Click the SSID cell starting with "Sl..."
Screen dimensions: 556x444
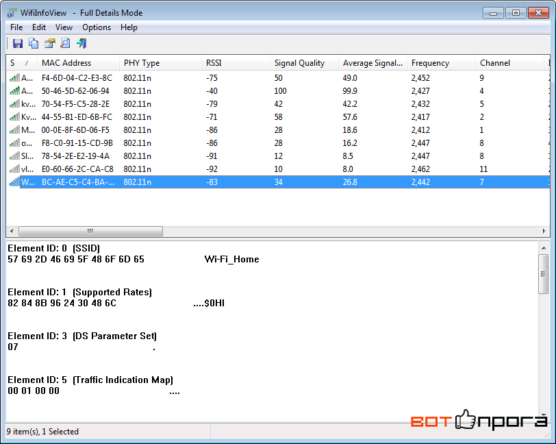27,156
